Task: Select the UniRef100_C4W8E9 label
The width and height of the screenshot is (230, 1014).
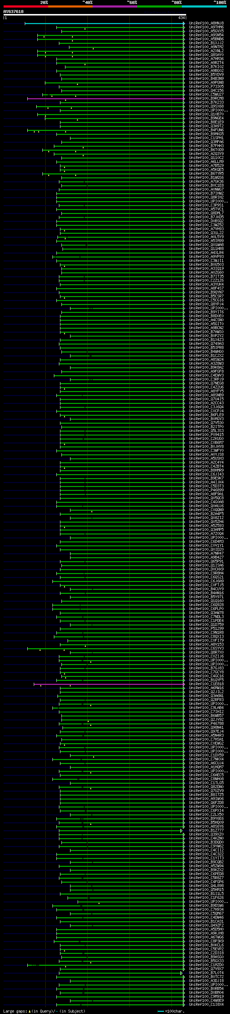Action: coord(206,1001)
